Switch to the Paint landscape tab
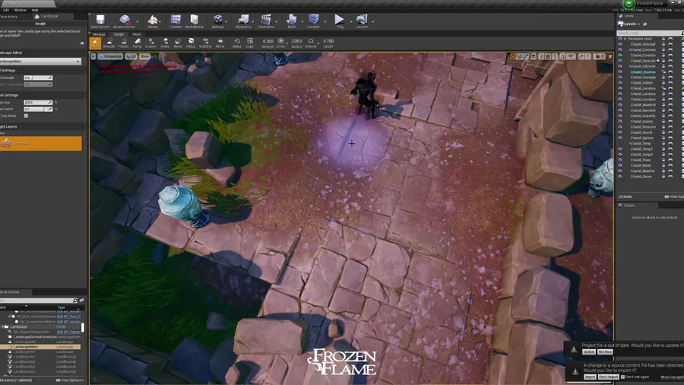Viewport: 684px width, 385px height. (137, 34)
